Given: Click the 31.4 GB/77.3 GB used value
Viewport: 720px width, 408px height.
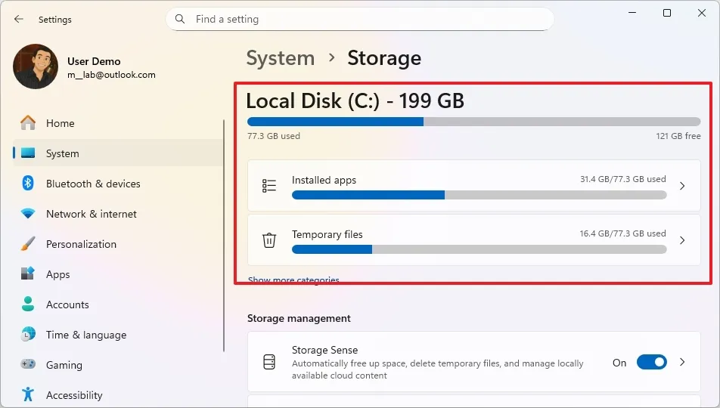Looking at the screenshot, I should point(622,179).
